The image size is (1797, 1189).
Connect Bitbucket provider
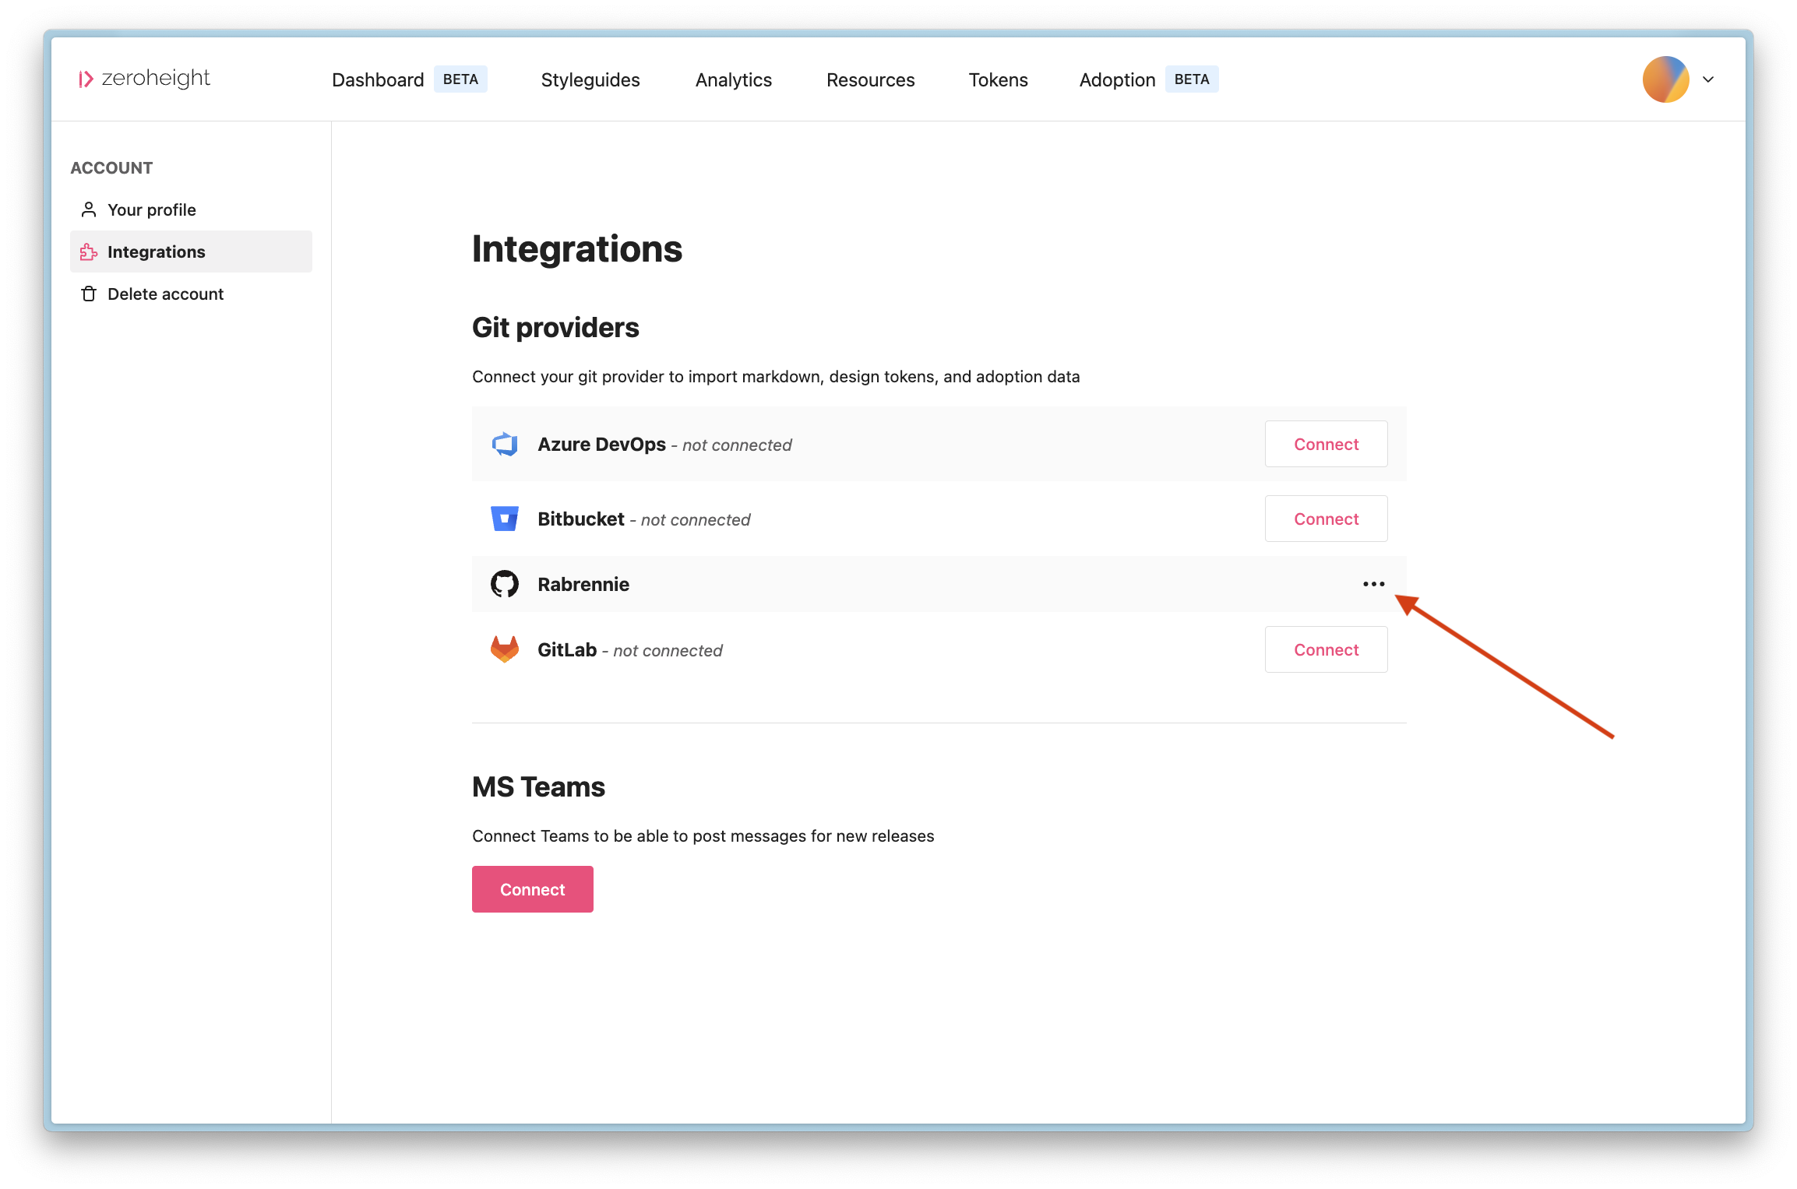(x=1326, y=519)
